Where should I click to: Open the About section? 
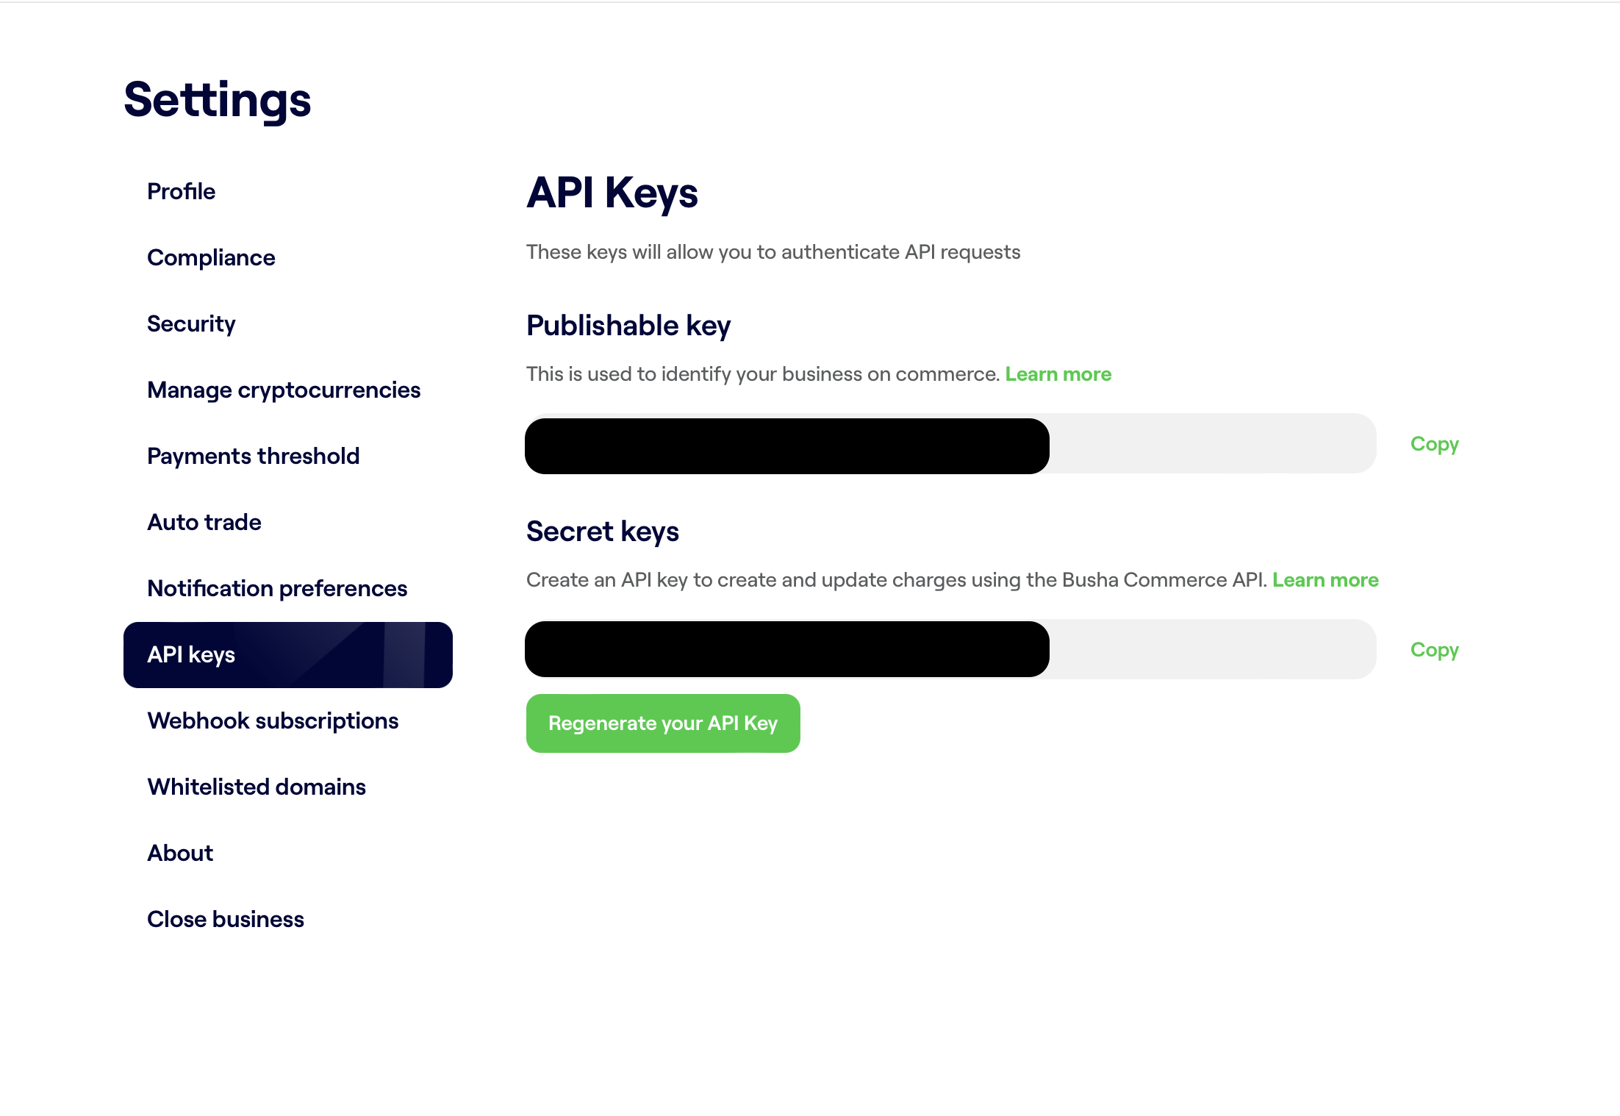[180, 853]
